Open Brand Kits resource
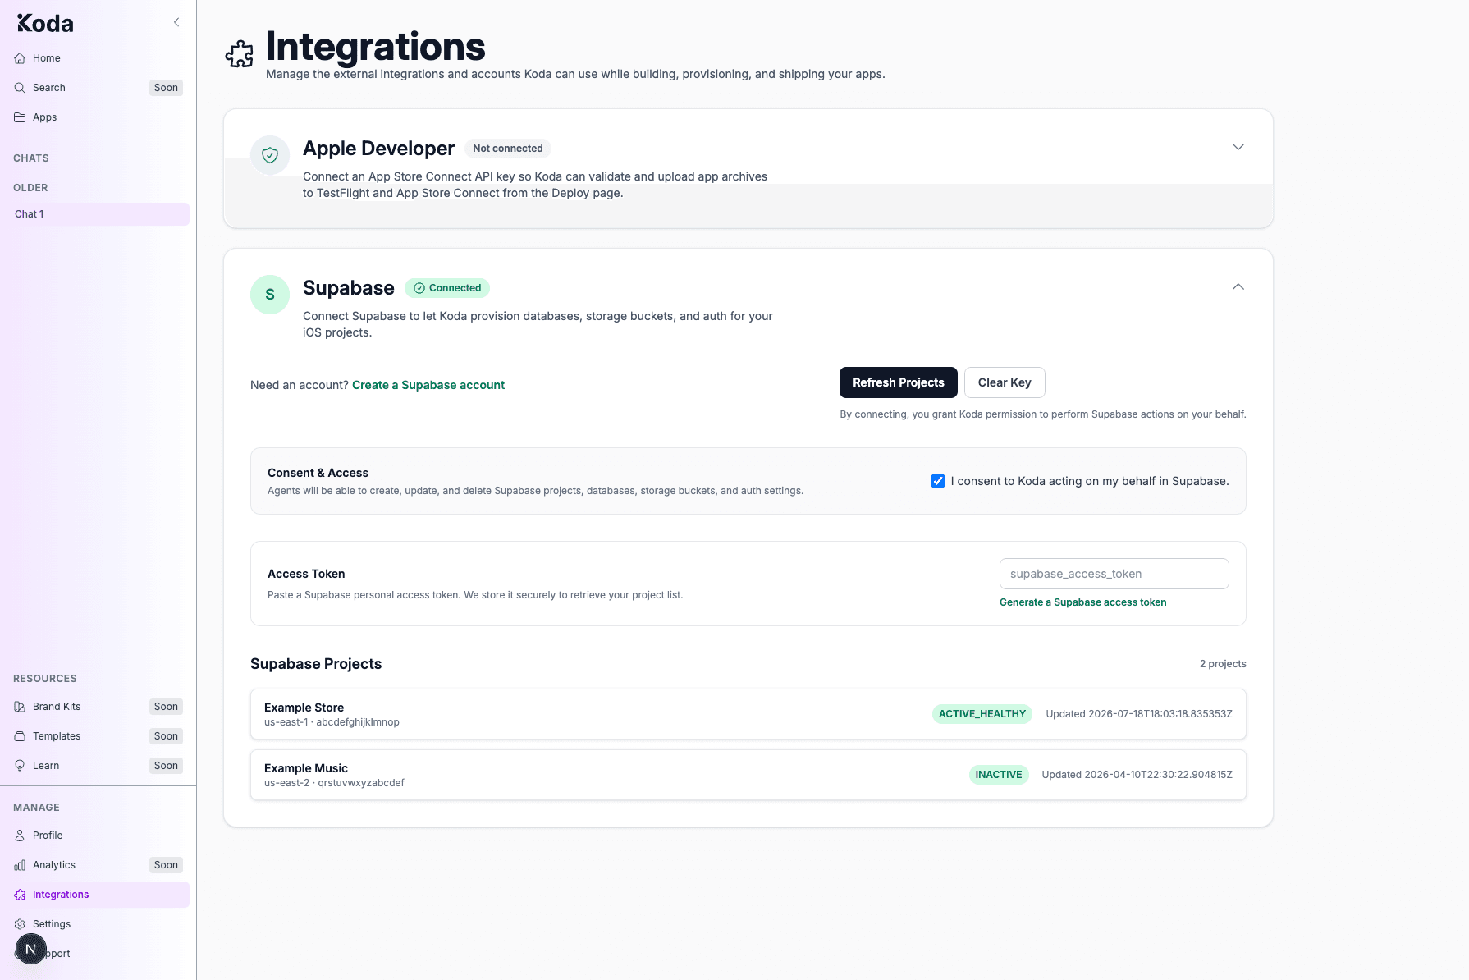 [x=98, y=707]
